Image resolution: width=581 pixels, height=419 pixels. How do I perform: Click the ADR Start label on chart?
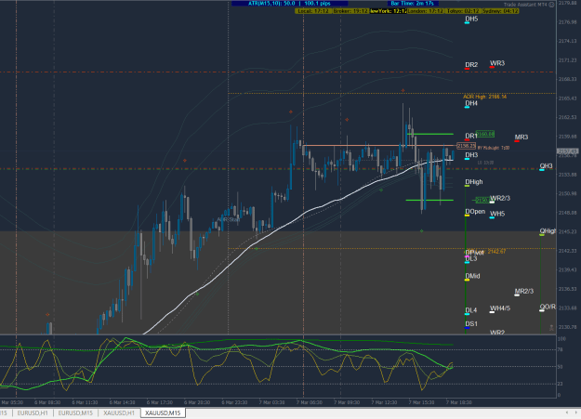229,219
